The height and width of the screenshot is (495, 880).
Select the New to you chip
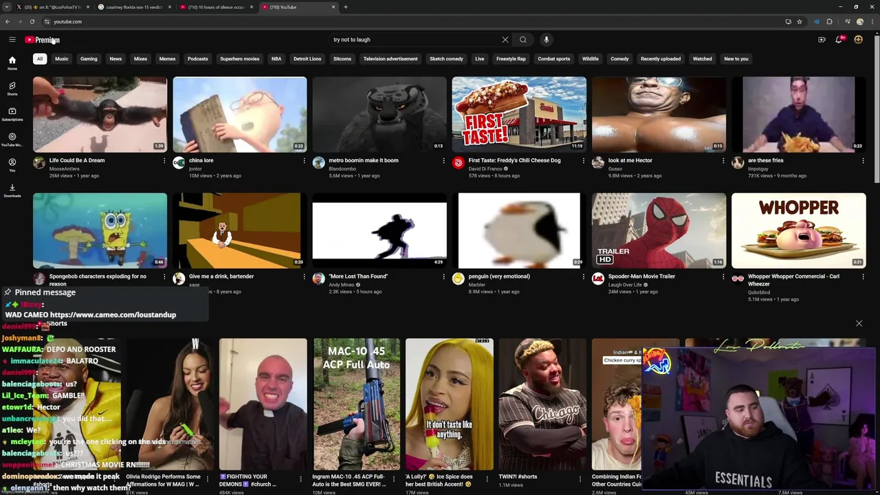[736, 58]
